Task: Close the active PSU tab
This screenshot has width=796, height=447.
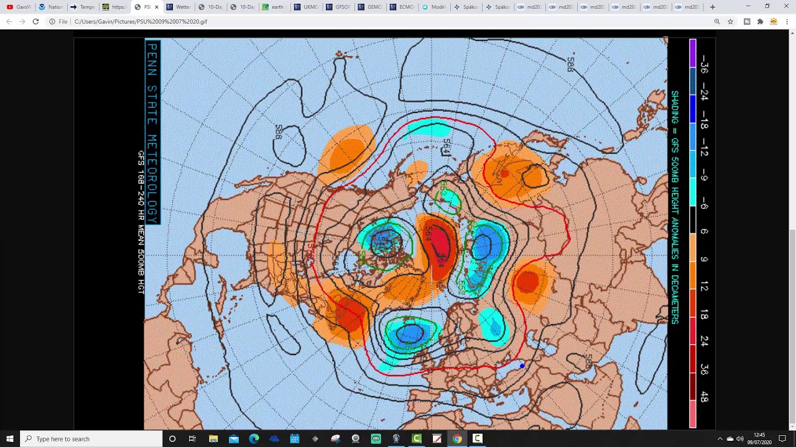Action: (x=157, y=7)
